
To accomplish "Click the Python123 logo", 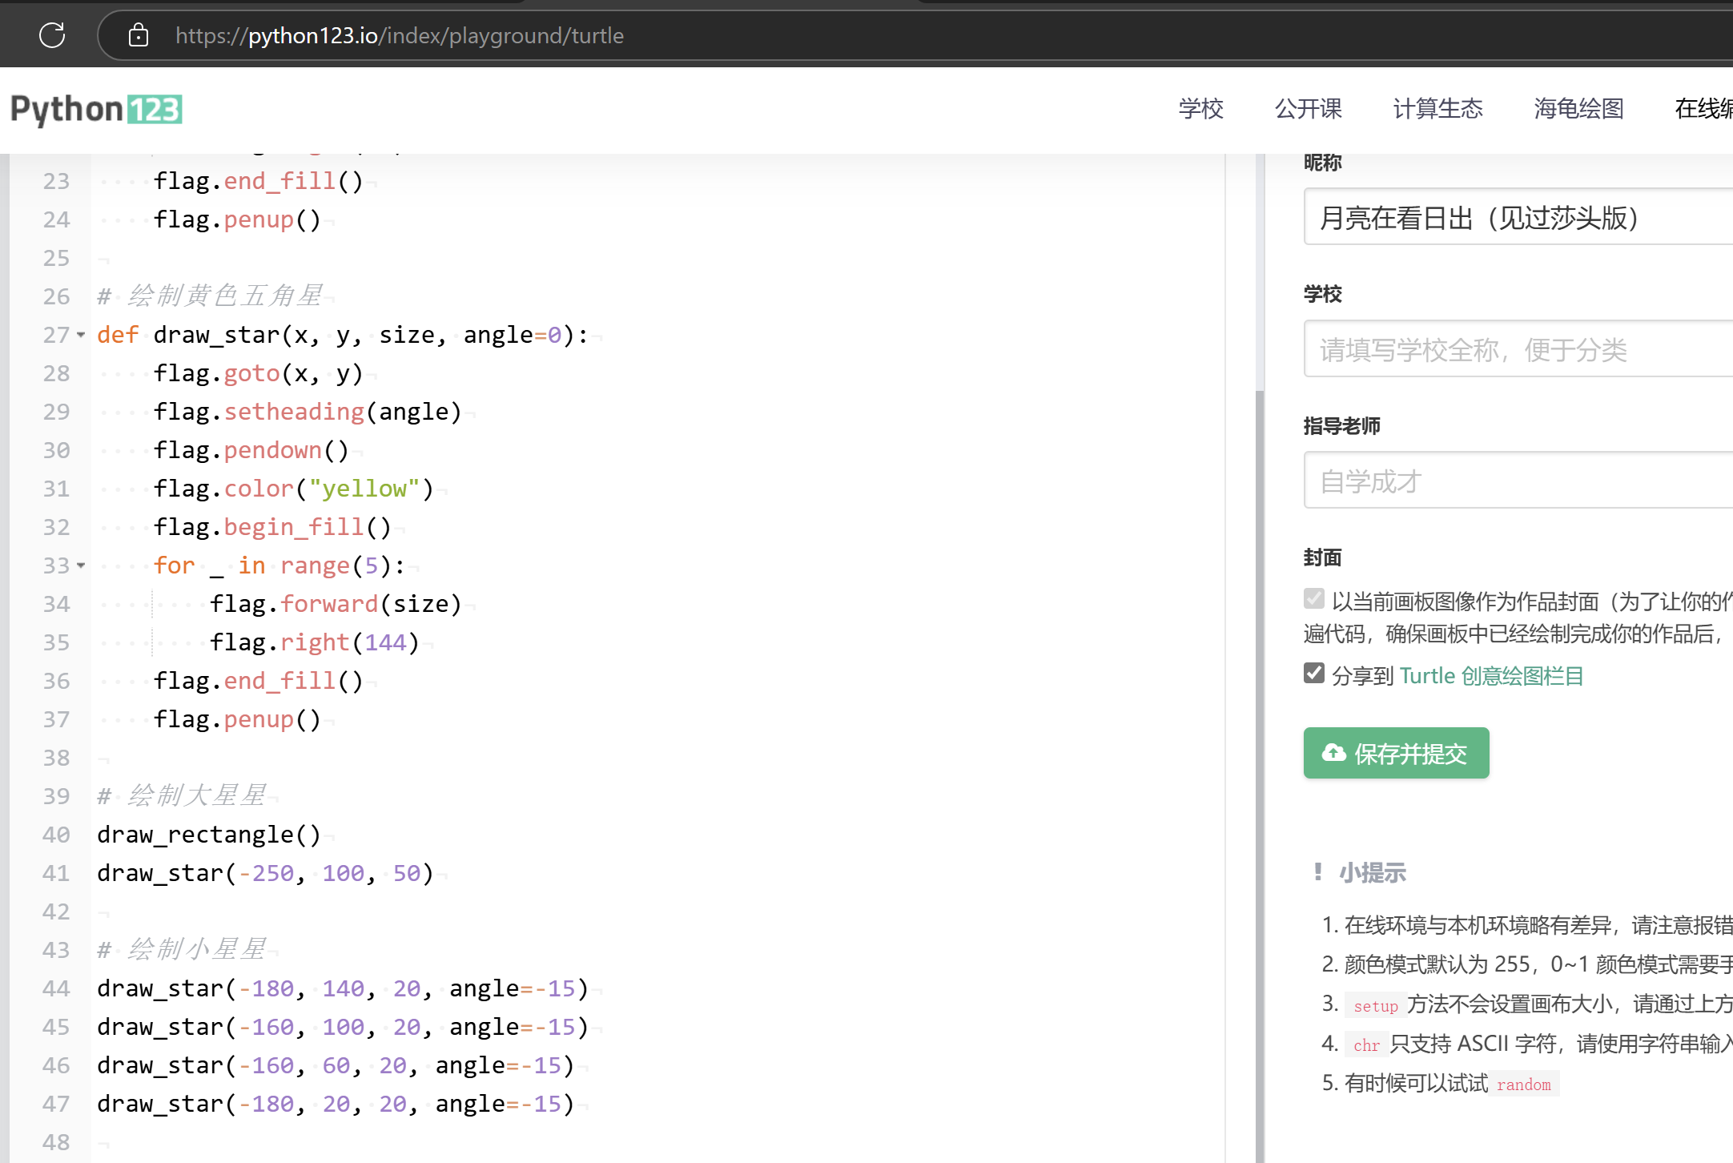I will coord(96,110).
